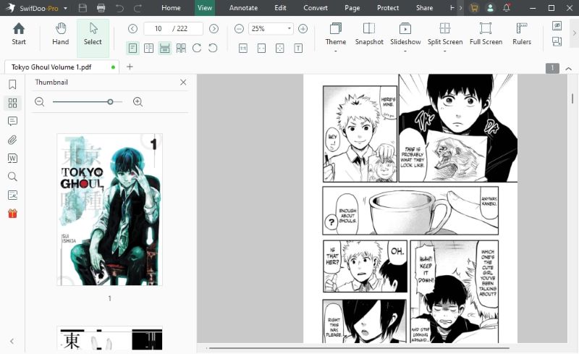
Task: Open the Annotate tab
Action: [243, 8]
